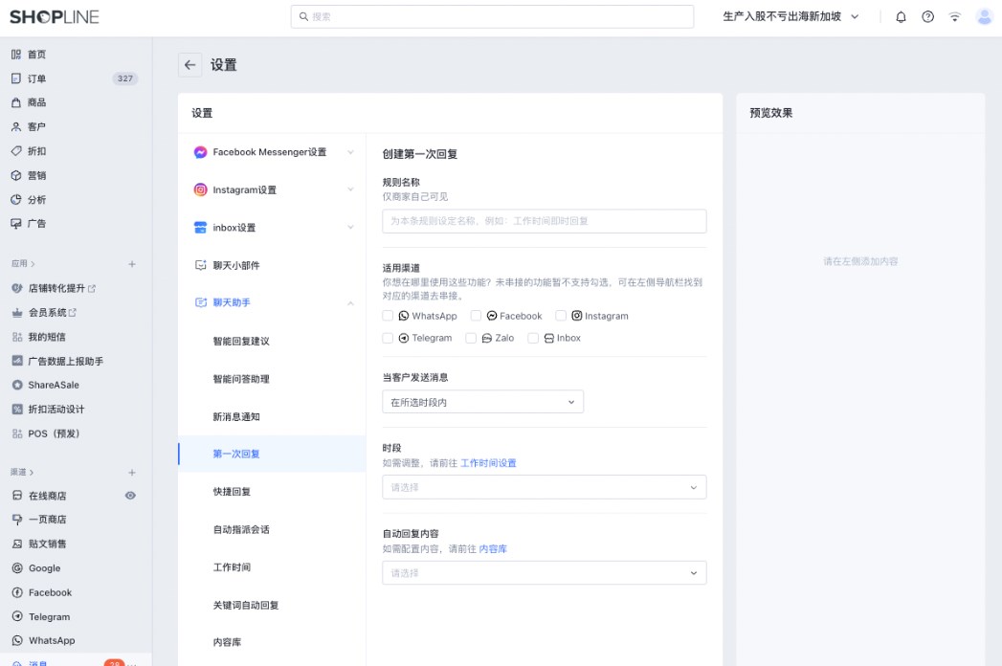The width and height of the screenshot is (1002, 666).
Task: Click the orders count badge 327
Action: pyautogui.click(x=125, y=78)
